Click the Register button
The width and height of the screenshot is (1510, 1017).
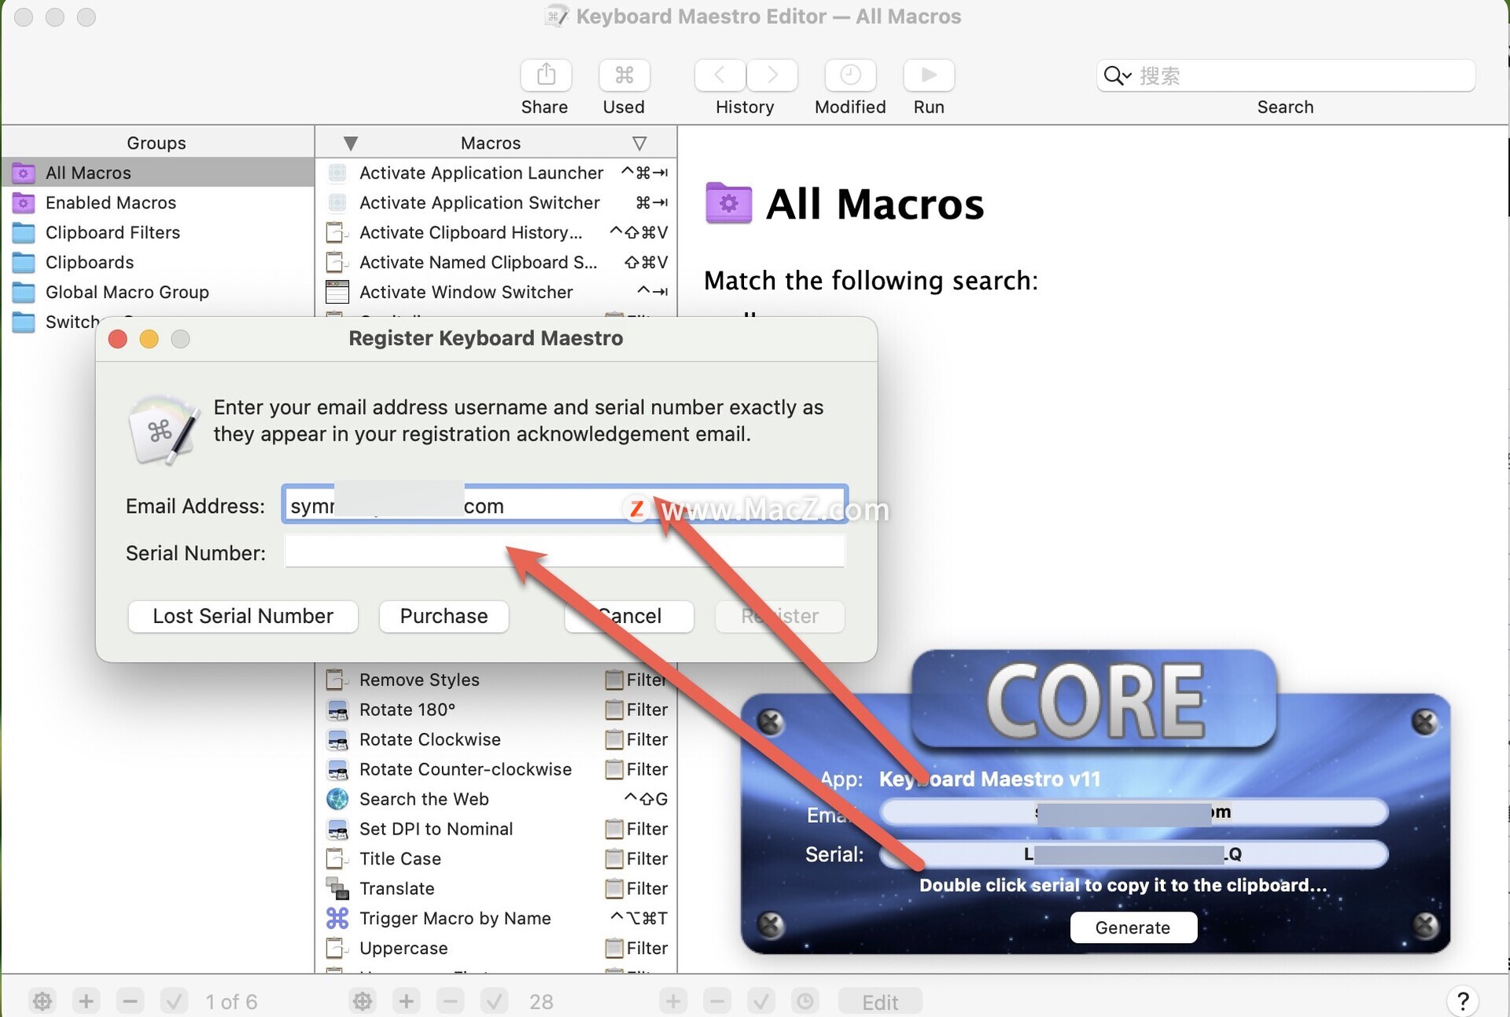click(779, 616)
